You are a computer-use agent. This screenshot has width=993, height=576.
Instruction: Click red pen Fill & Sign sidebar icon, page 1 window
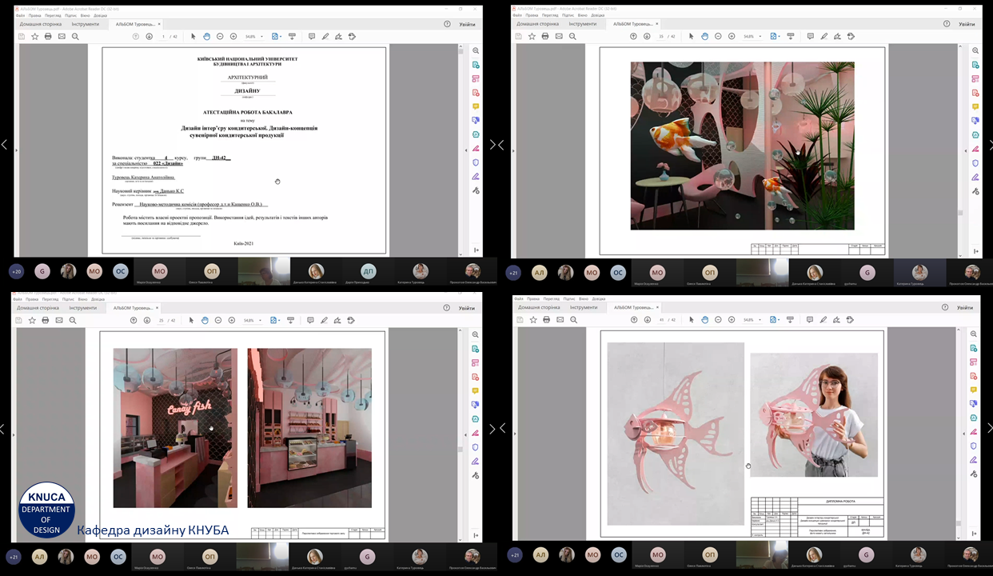click(x=475, y=149)
